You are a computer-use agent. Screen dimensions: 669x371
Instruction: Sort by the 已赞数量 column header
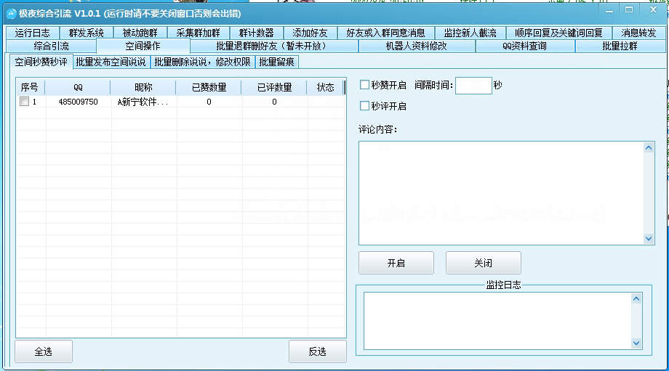[209, 87]
